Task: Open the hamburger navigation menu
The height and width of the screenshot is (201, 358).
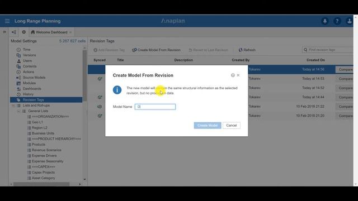Action: coord(7,21)
